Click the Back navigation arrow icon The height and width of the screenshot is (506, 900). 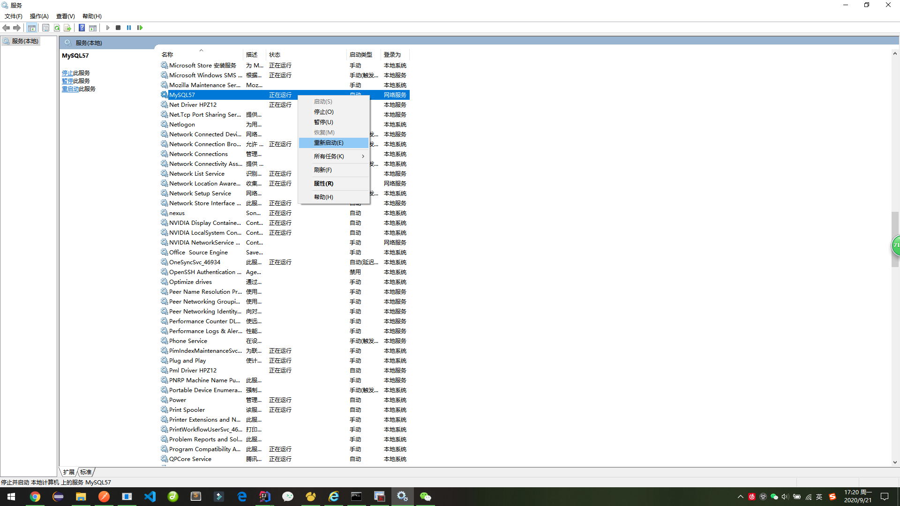pos(7,28)
